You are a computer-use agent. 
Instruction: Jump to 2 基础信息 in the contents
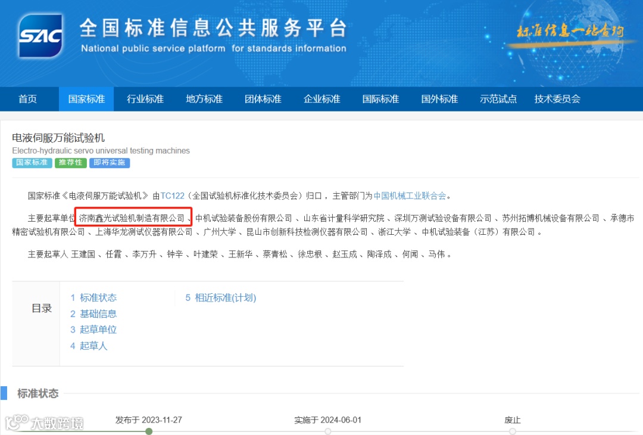point(93,314)
